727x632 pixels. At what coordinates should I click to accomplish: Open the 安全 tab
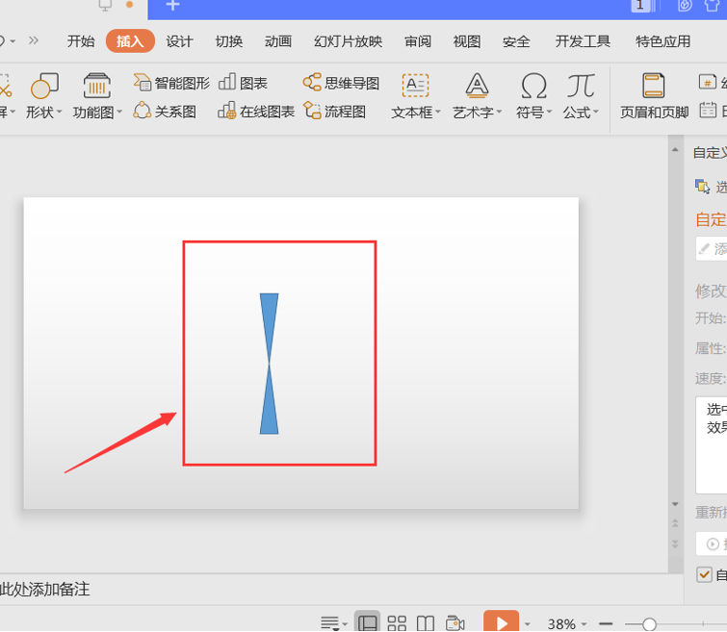pyautogui.click(x=516, y=41)
